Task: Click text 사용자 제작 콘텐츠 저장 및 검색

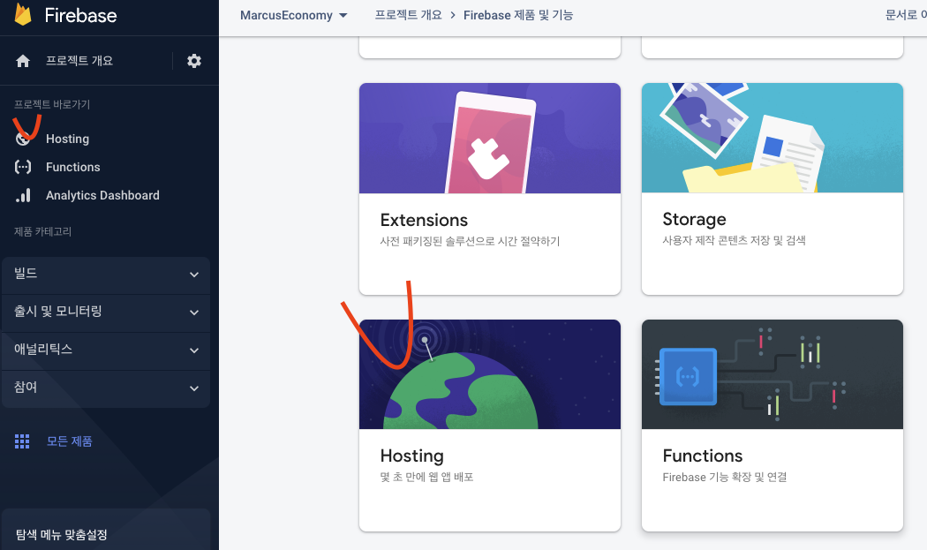Action: [734, 241]
